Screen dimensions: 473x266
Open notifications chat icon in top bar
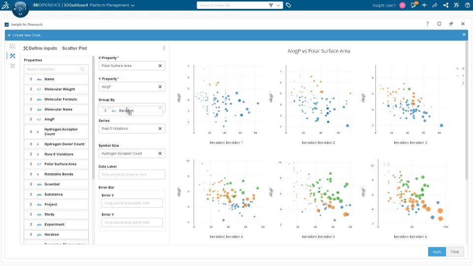[x=413, y=5]
